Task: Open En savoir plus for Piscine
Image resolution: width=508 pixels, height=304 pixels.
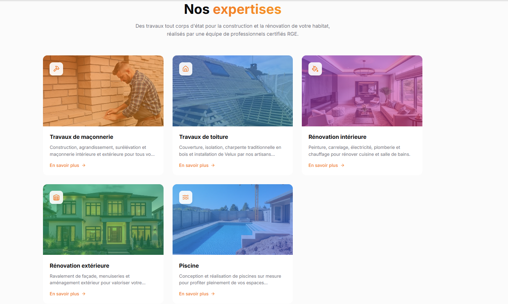Action: (194, 294)
